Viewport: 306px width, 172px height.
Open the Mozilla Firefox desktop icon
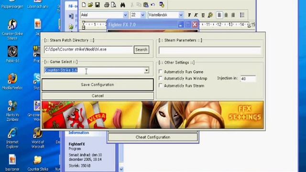pos(12,81)
